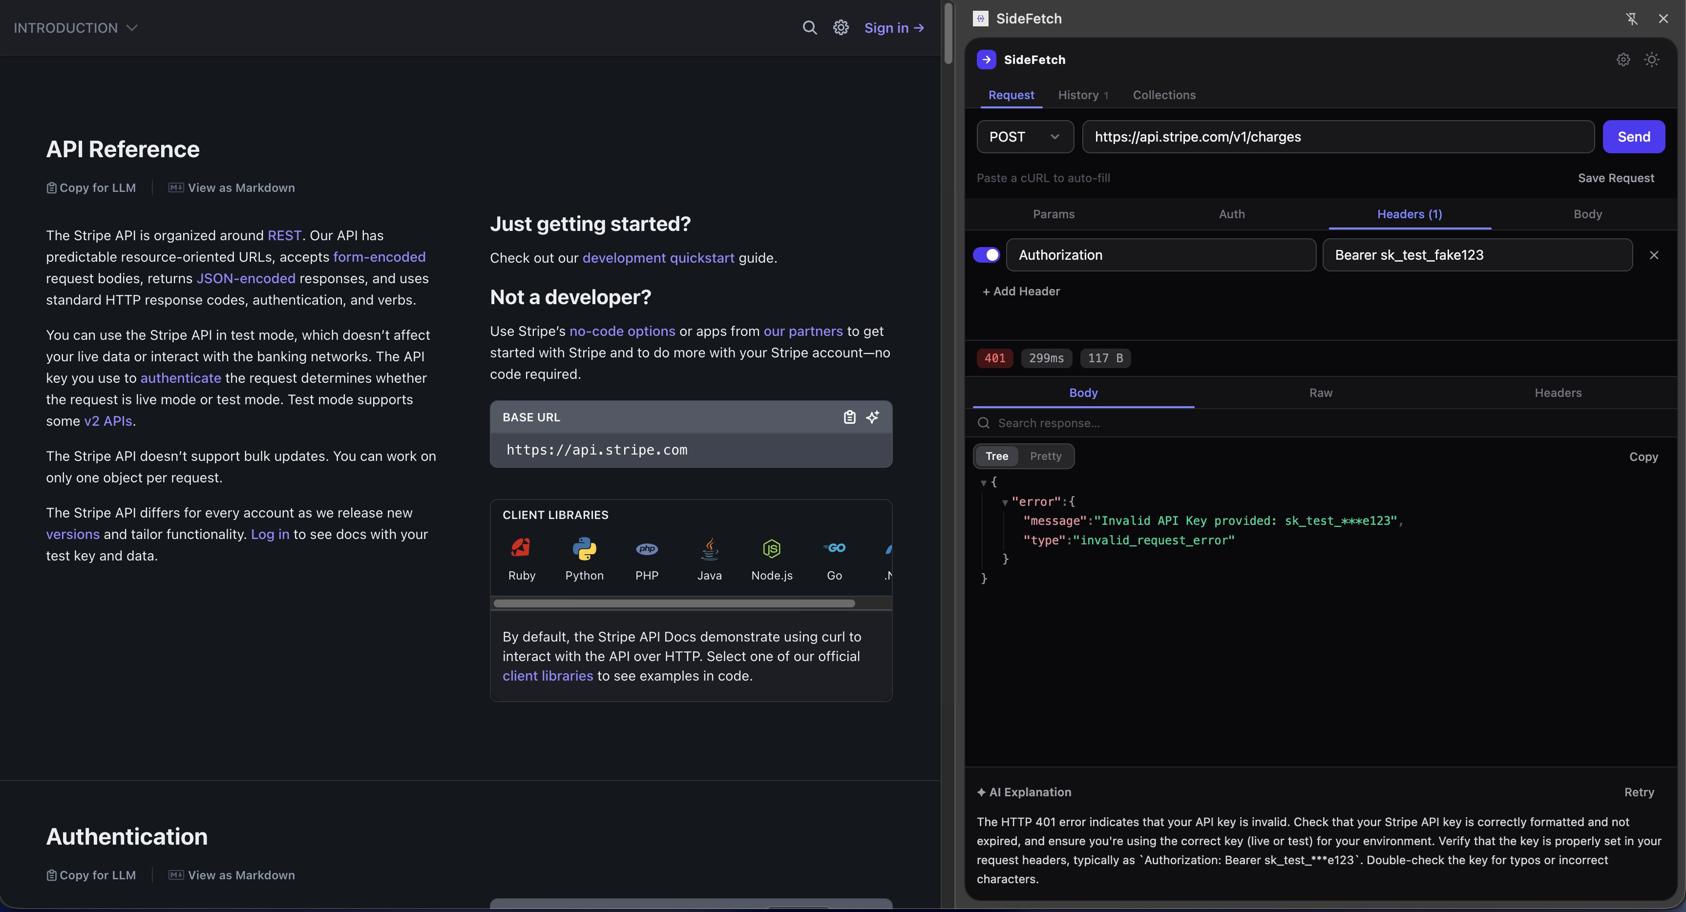
Task: Open the no-code options link
Action: [x=622, y=331]
